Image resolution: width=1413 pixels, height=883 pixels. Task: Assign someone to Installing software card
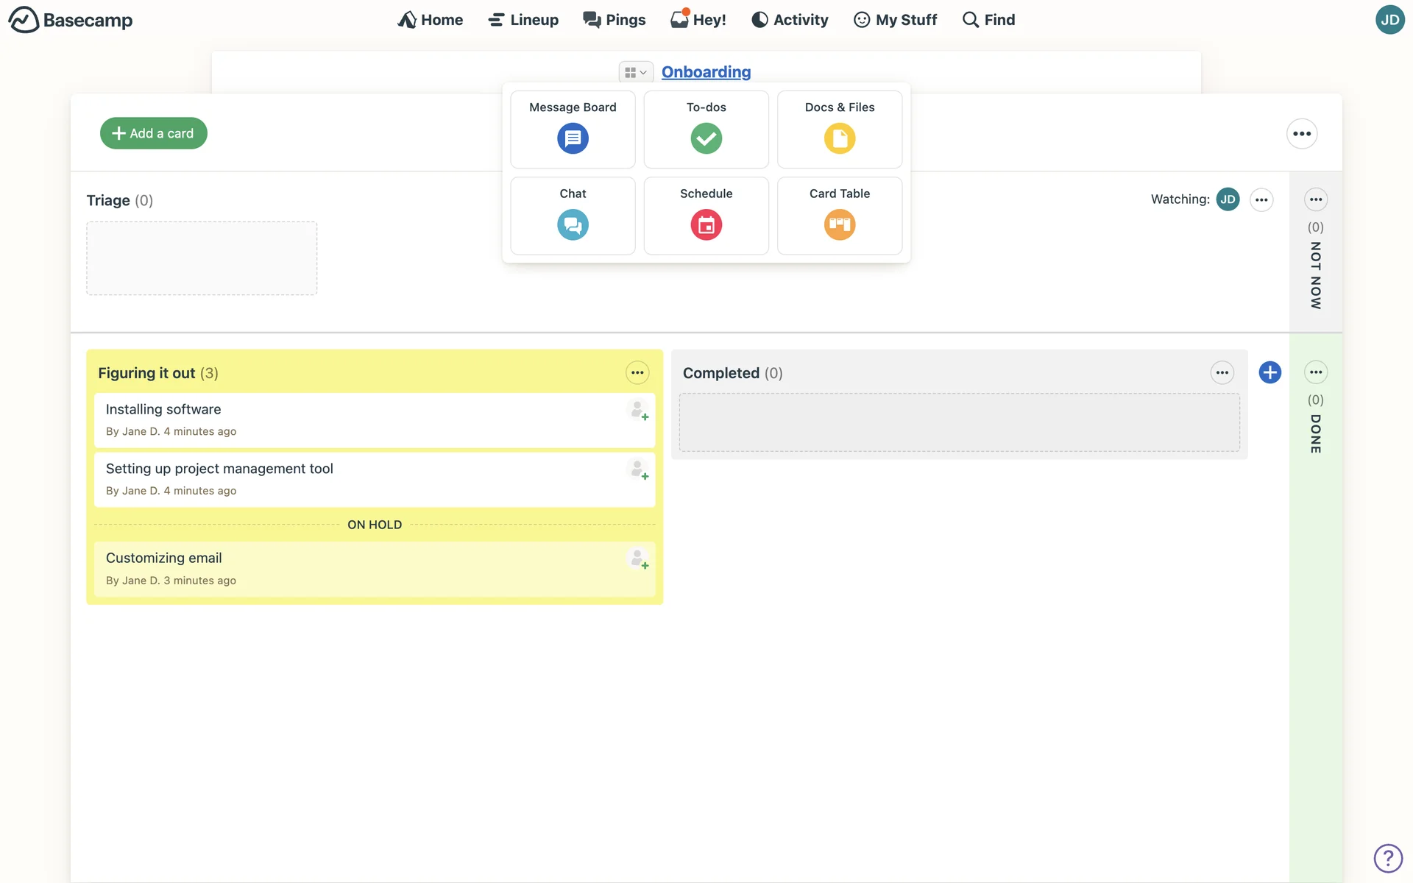[x=638, y=410]
